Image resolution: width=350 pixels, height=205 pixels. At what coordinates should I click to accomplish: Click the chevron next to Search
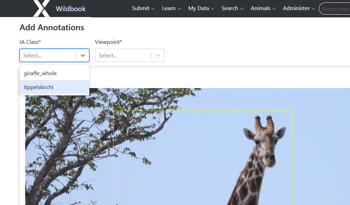point(242,9)
